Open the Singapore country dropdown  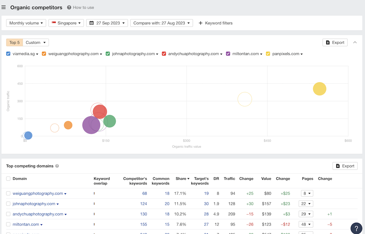(x=66, y=23)
